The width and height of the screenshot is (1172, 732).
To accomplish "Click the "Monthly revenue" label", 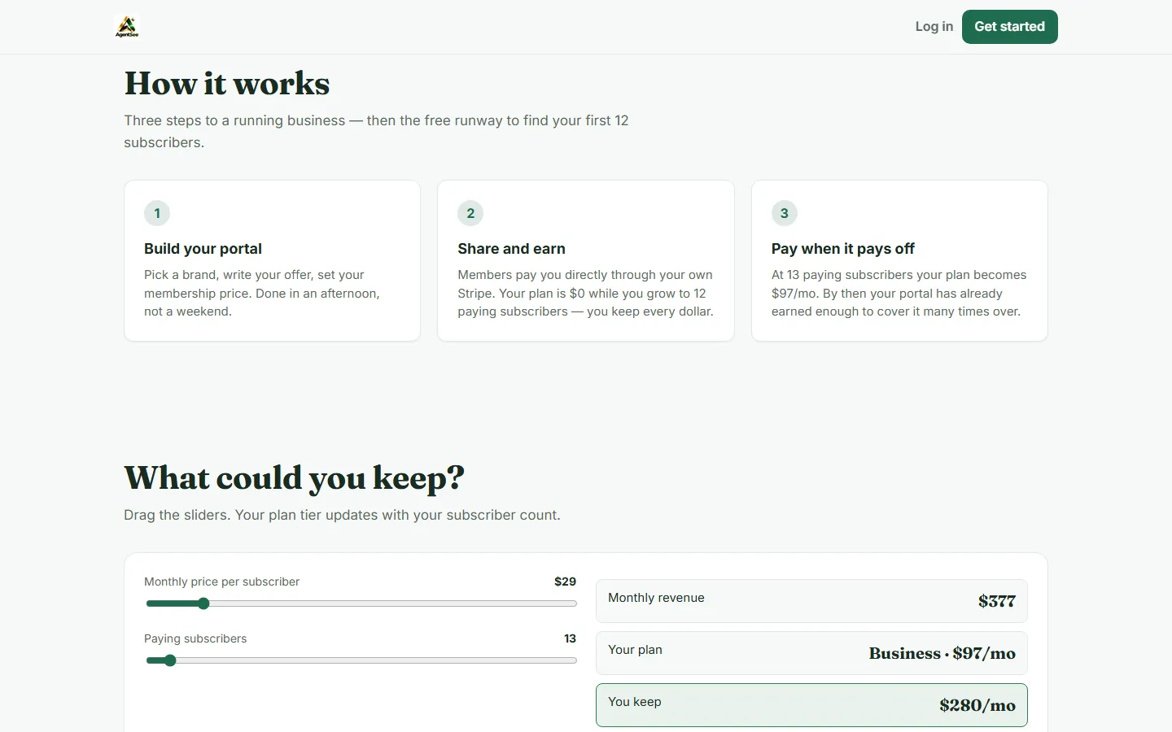I will pos(656,598).
